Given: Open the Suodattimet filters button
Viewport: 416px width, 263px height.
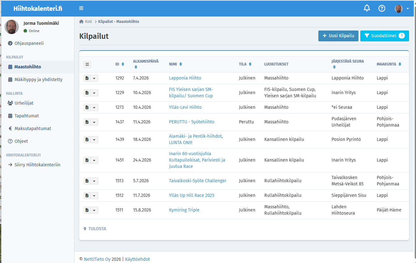Looking at the screenshot, I should tap(384, 36).
